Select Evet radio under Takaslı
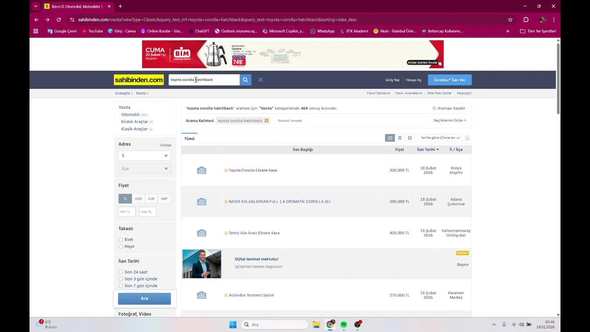The height and width of the screenshot is (332, 590). coord(121,240)
